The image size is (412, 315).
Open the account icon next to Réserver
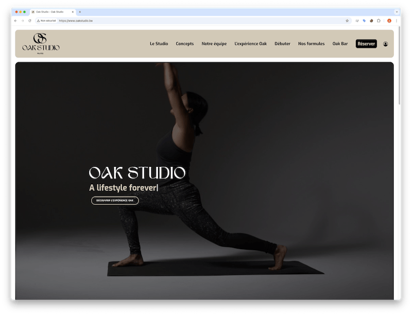click(x=385, y=44)
